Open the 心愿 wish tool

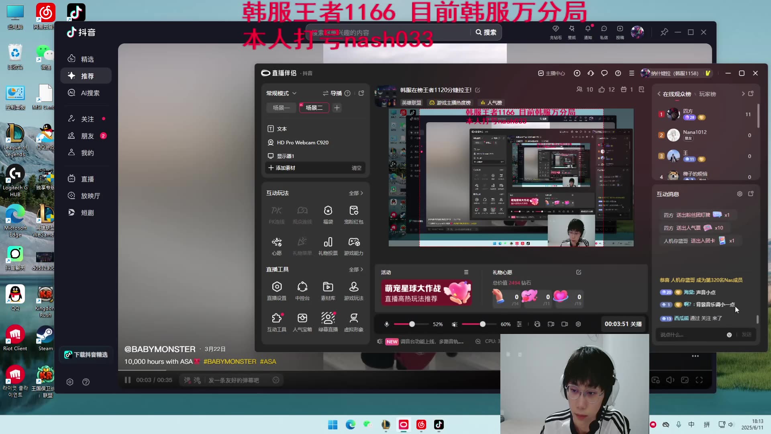(276, 246)
